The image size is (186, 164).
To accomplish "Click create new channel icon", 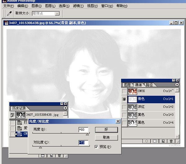I will click(x=163, y=141).
